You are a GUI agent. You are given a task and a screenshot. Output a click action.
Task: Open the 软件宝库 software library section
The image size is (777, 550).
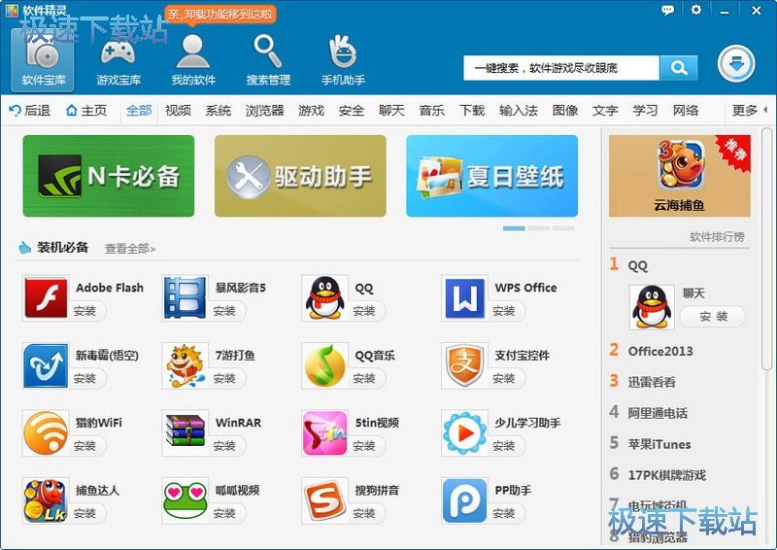tap(43, 60)
